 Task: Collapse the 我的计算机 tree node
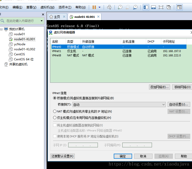click(1, 29)
